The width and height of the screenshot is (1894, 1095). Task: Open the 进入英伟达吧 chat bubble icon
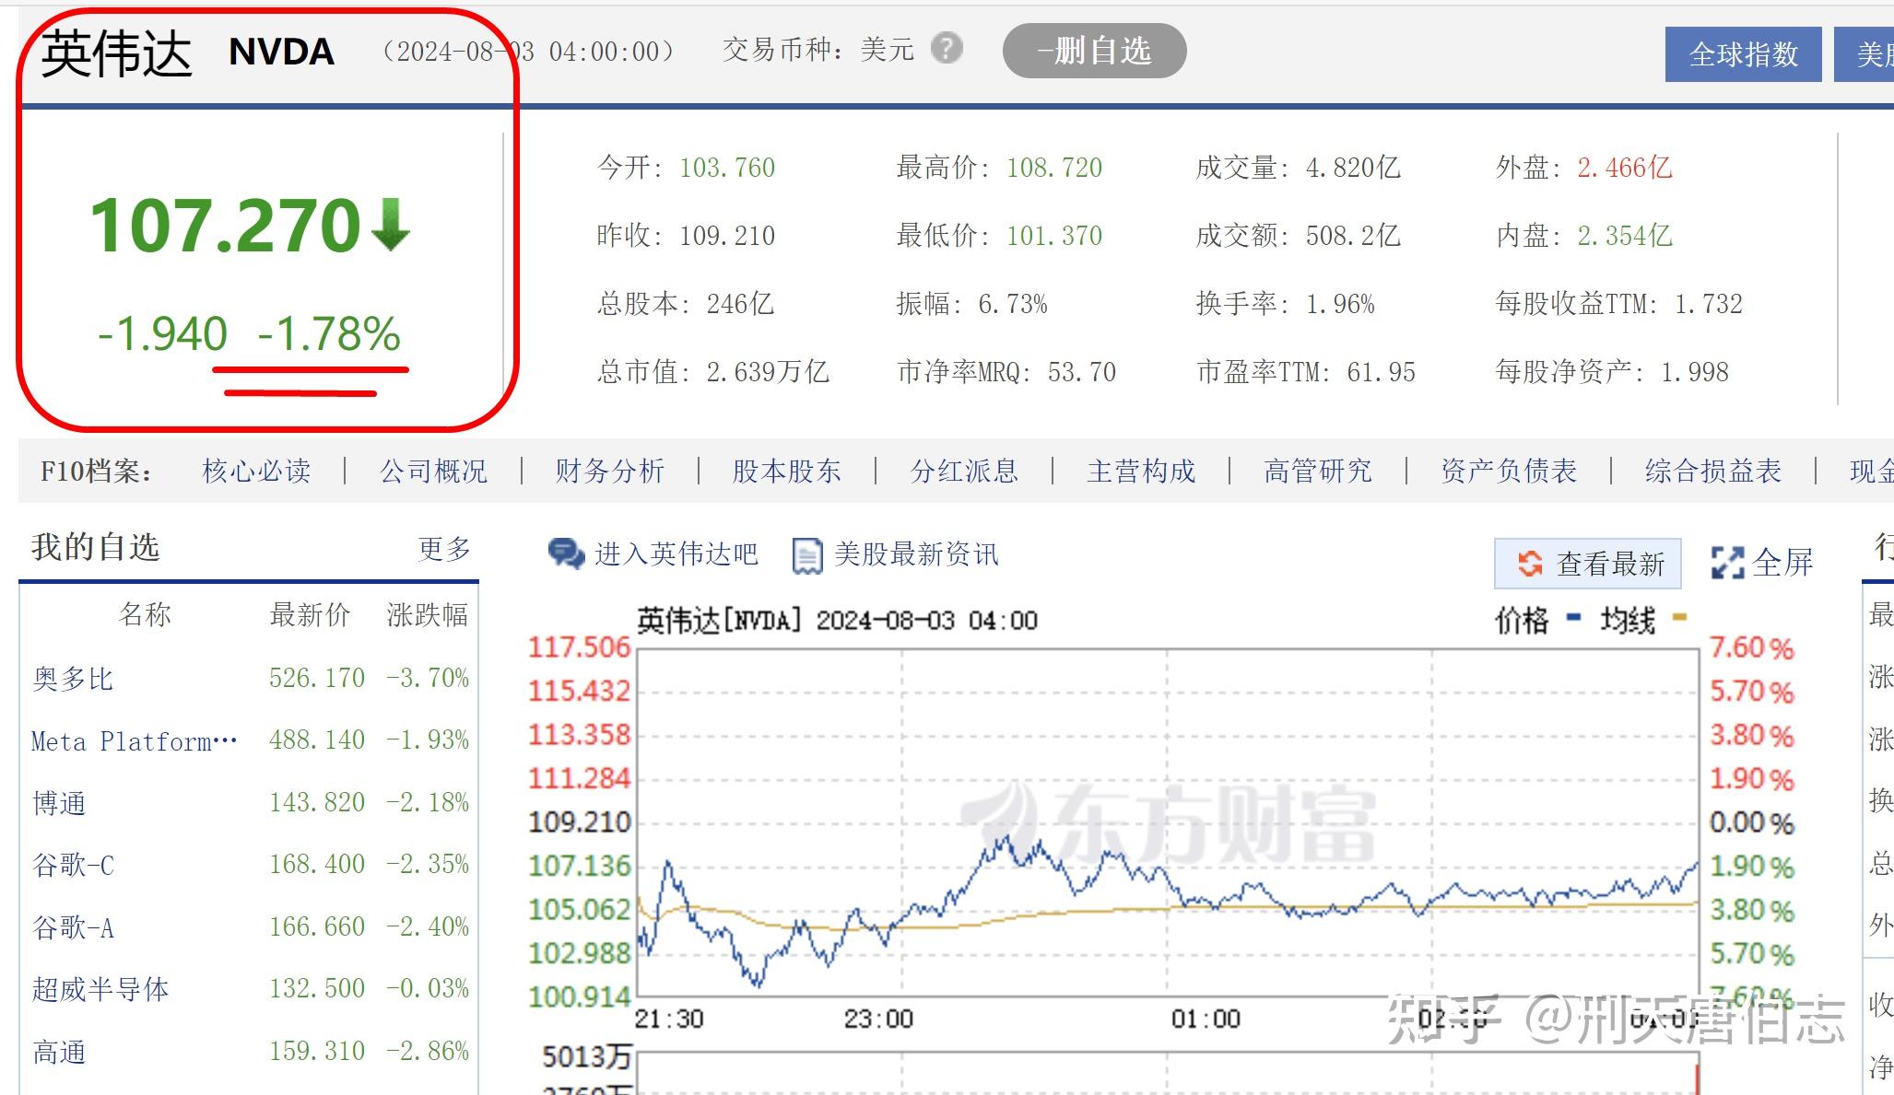(566, 554)
